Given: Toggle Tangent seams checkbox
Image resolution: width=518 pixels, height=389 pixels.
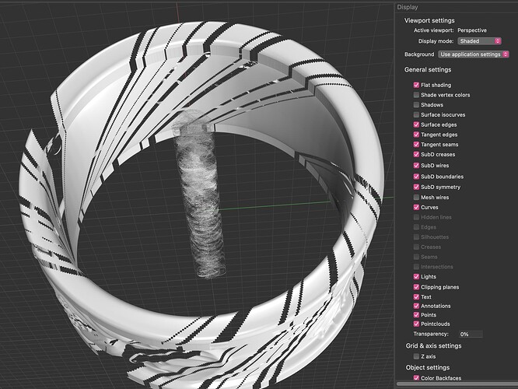Looking at the screenshot, I should click(416, 145).
